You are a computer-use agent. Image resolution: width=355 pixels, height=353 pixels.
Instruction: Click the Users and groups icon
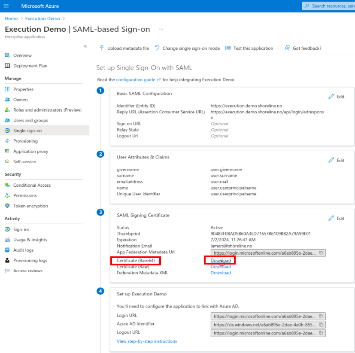(x=7, y=120)
